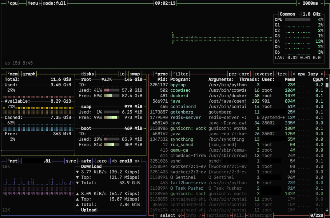The height and width of the screenshot is (218, 330).
Task: Click the scroll-up arrow in process list
Action: click(x=326, y=79)
